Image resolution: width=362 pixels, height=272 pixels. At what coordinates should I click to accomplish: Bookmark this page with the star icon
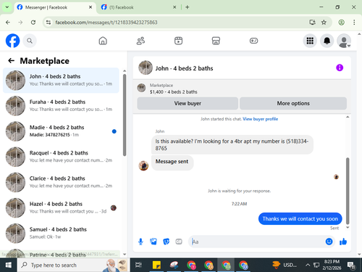324,22
